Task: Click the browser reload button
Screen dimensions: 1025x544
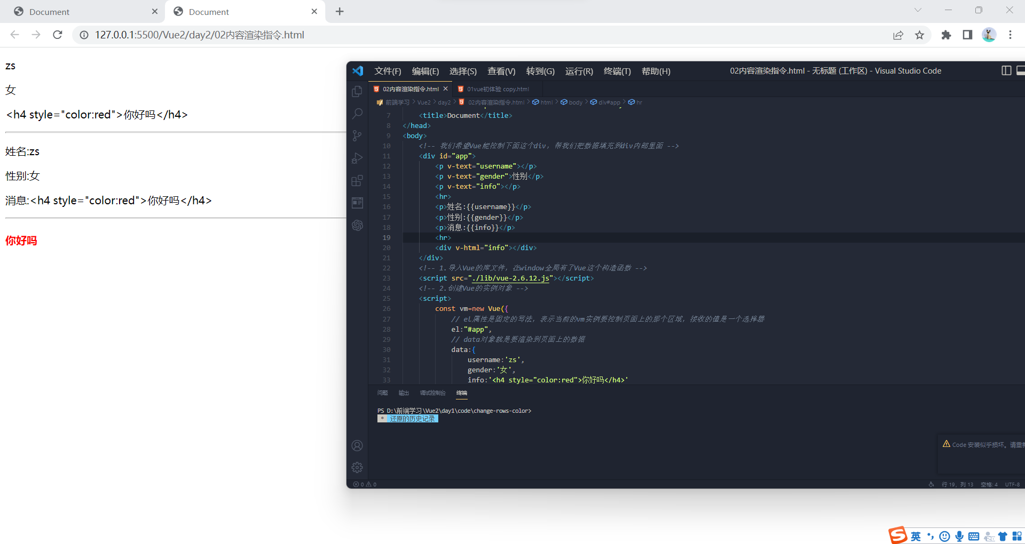Action: (x=58, y=35)
